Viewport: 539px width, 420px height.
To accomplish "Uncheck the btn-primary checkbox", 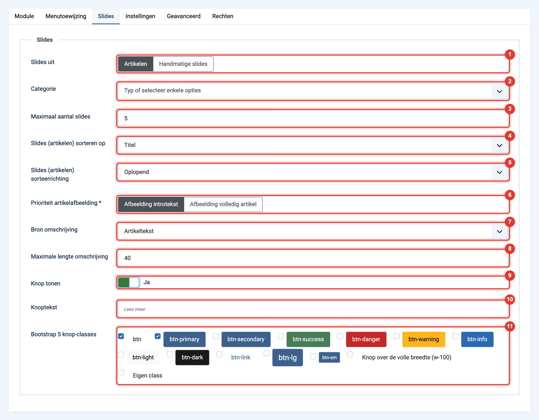I will pos(158,336).
